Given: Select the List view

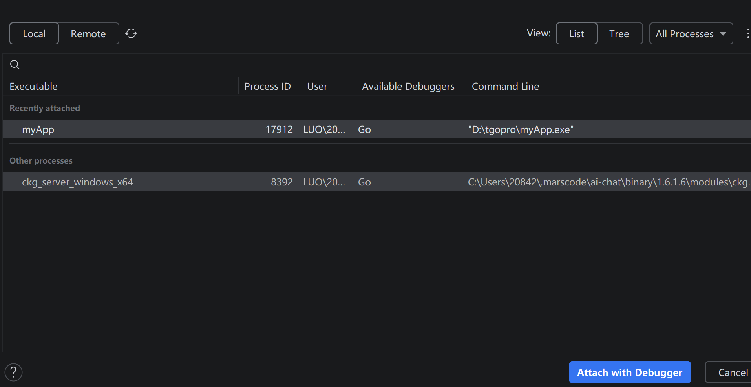Looking at the screenshot, I should pyautogui.click(x=577, y=34).
